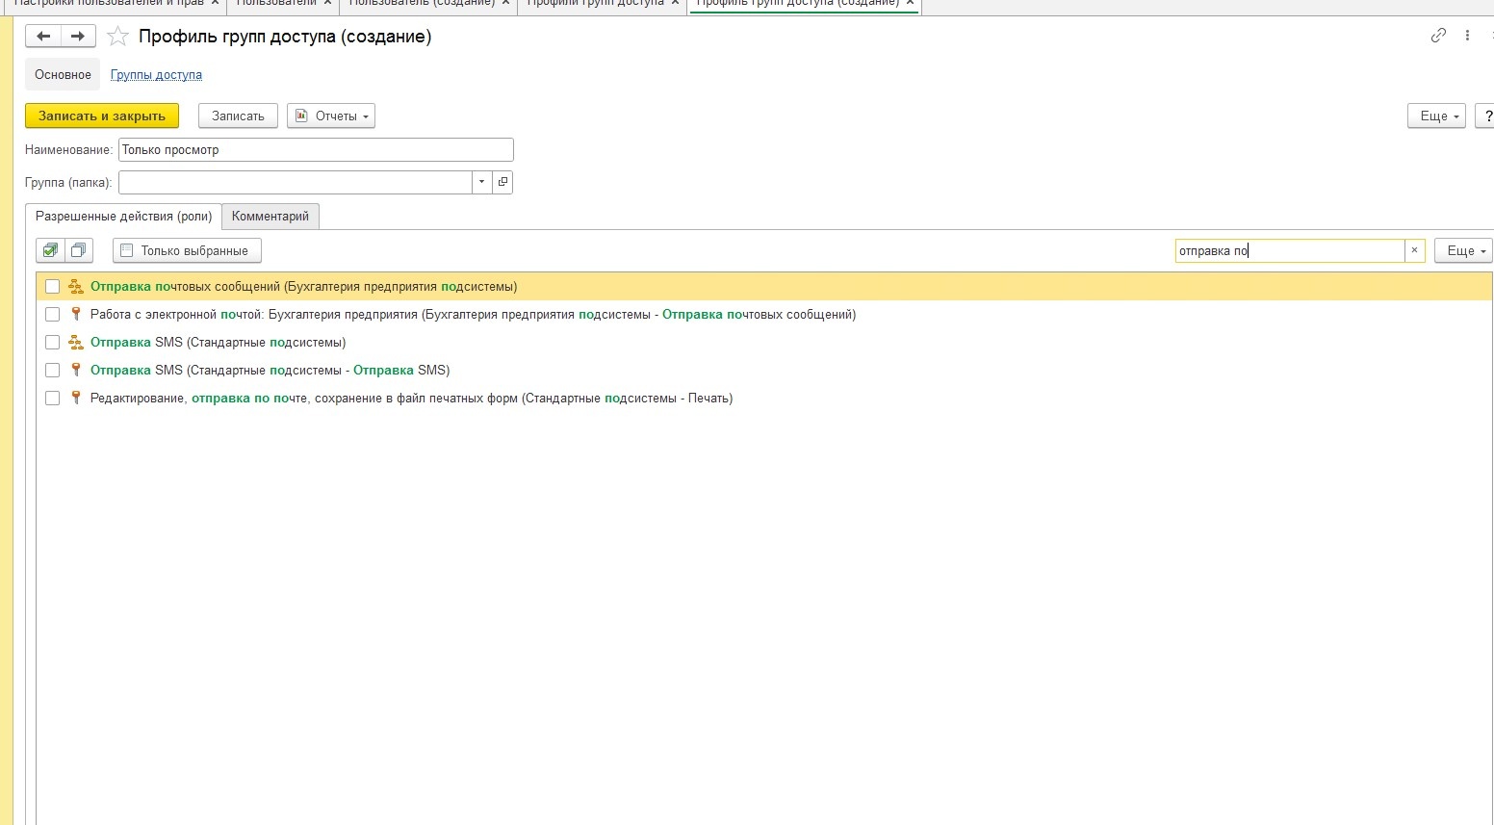Click into the Группа (папка) field
The width and height of the screenshot is (1494, 825).
295,182
